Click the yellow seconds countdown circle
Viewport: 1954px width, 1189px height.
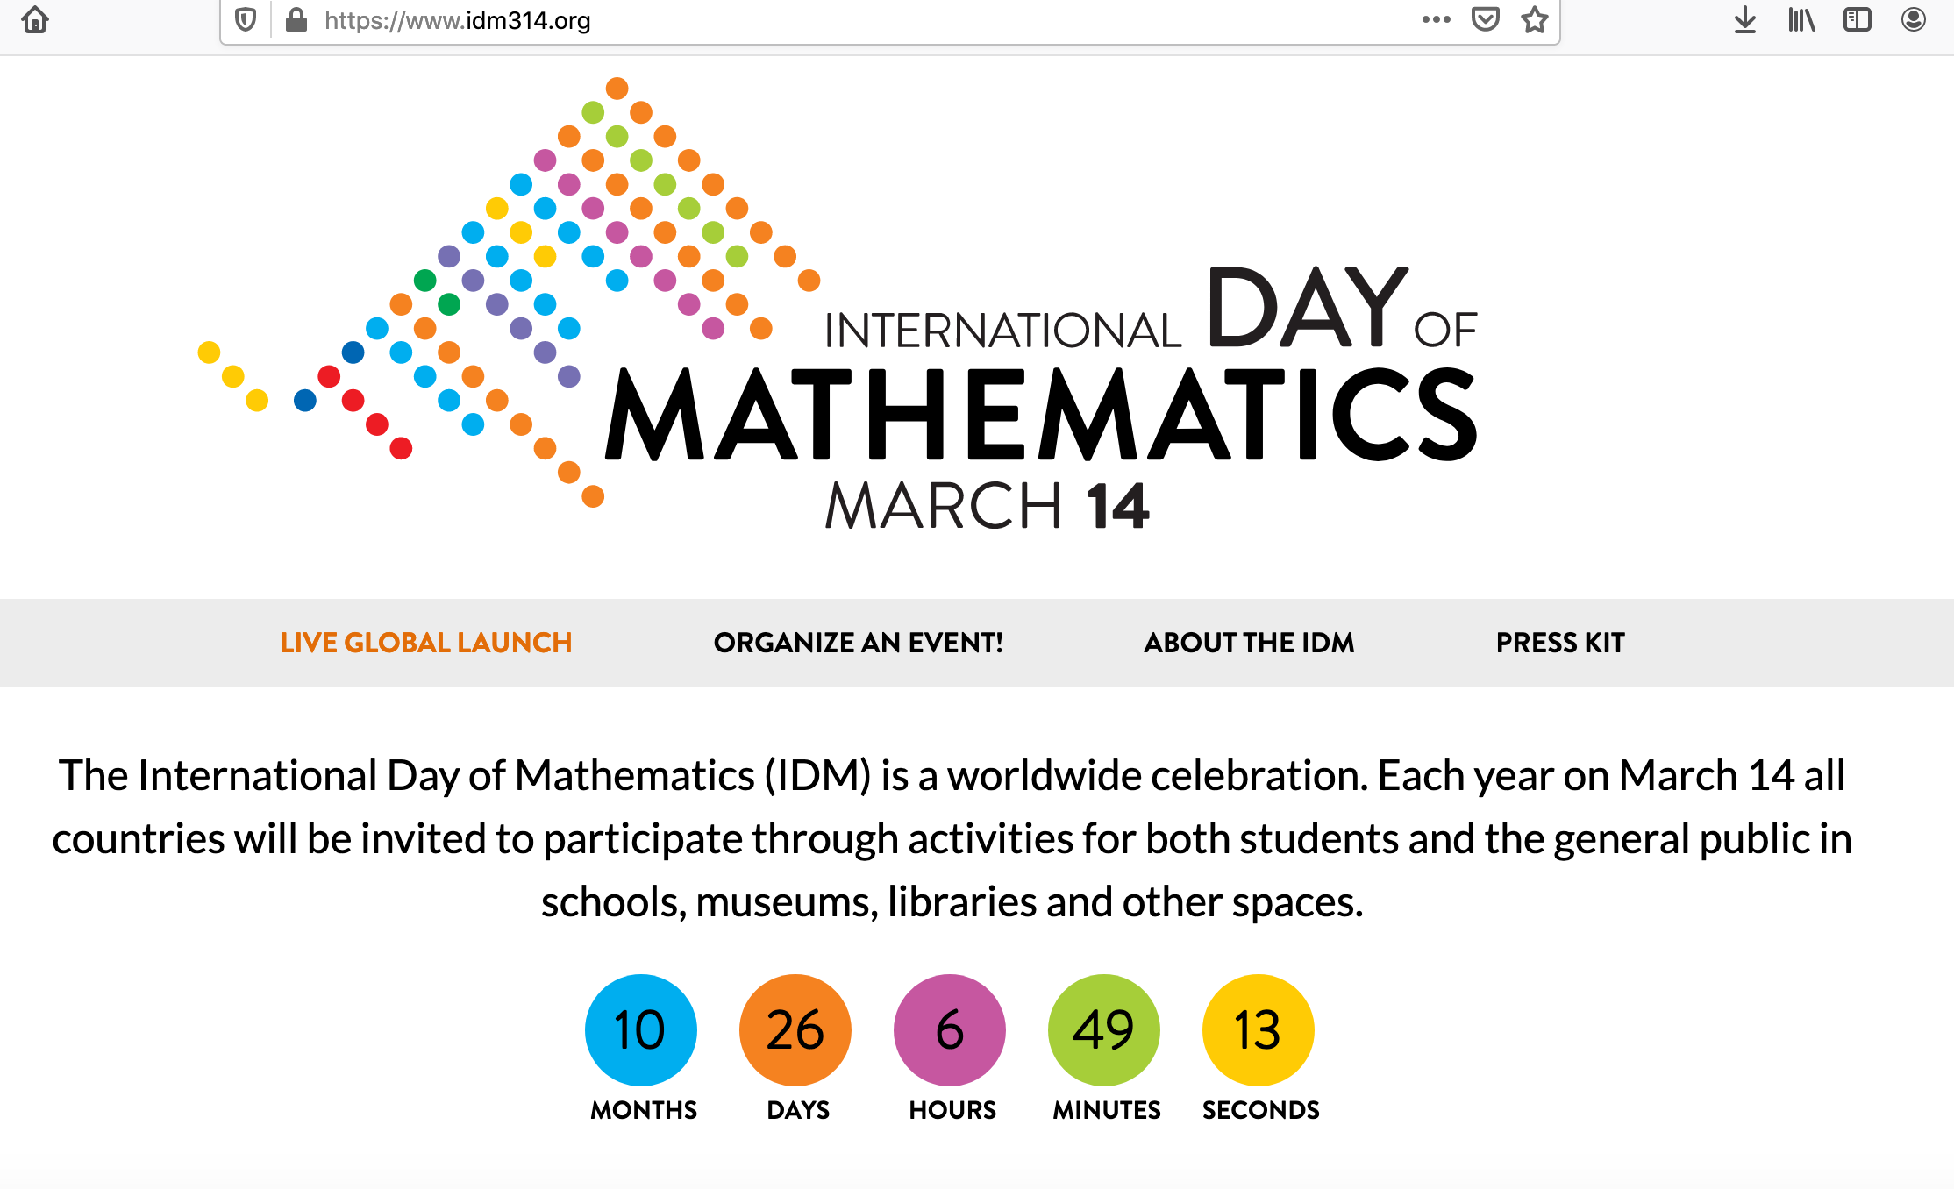coord(1259,1029)
